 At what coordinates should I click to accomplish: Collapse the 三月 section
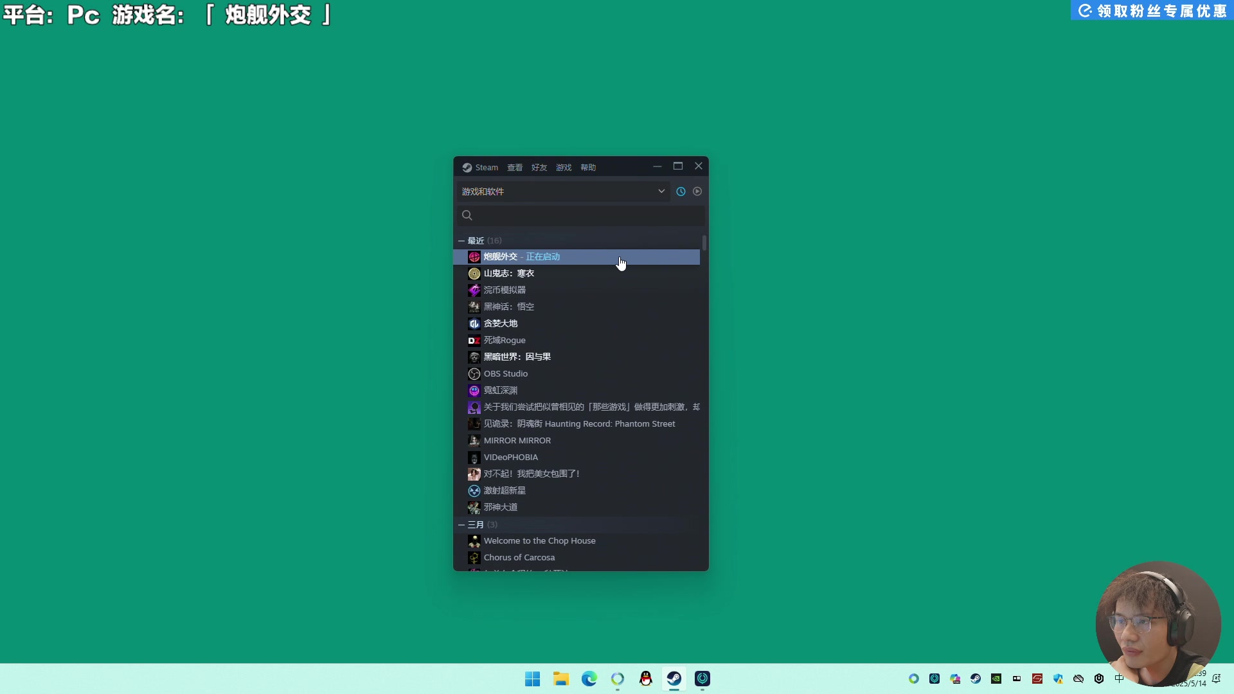coord(461,524)
